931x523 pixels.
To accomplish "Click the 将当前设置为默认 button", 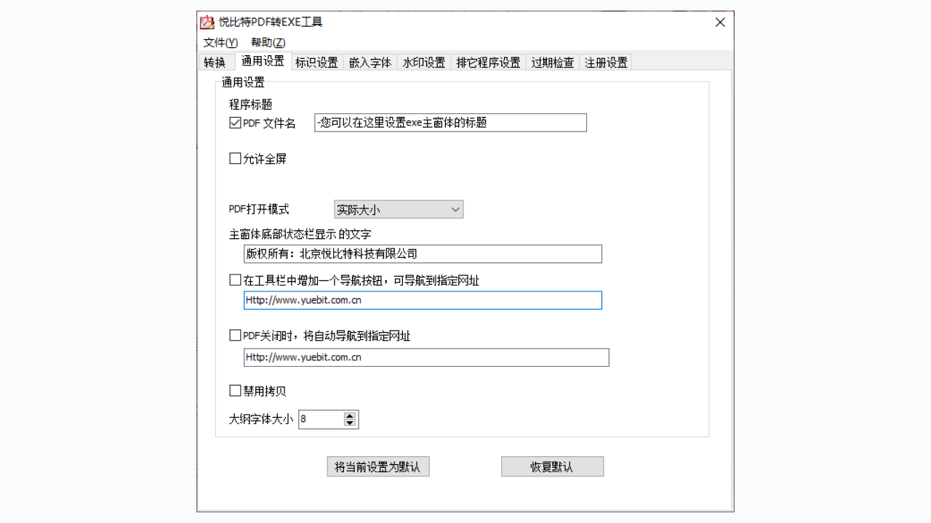I will pos(377,466).
